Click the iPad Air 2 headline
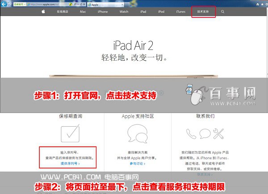Screen dimensions: 268x194 133,45
